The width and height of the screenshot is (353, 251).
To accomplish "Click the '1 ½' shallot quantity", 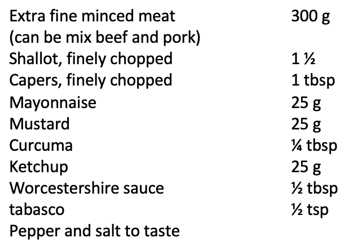I will [303, 59].
